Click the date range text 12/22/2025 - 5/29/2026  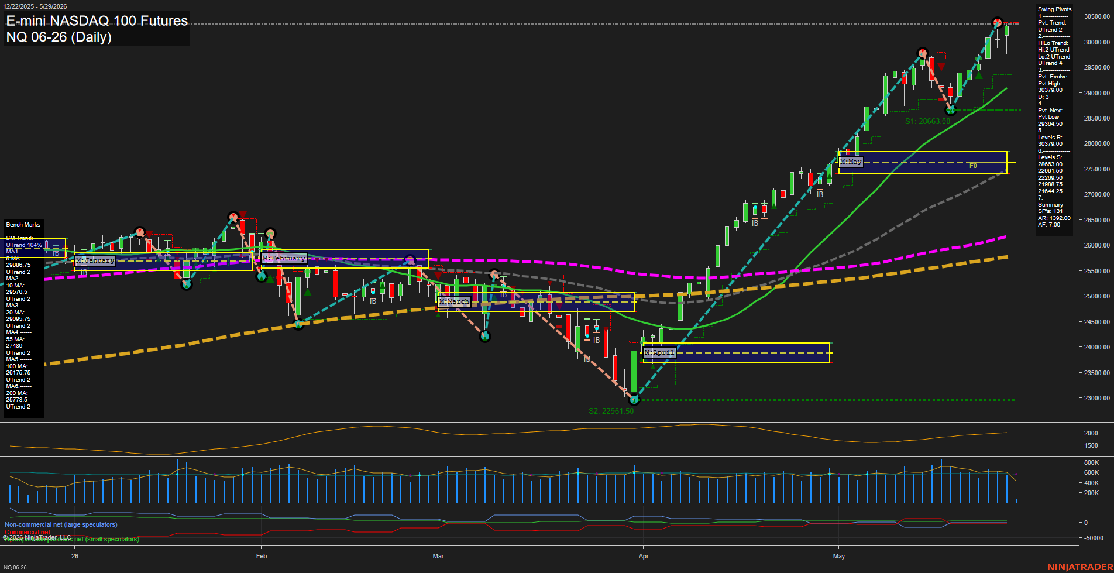pyautogui.click(x=35, y=6)
